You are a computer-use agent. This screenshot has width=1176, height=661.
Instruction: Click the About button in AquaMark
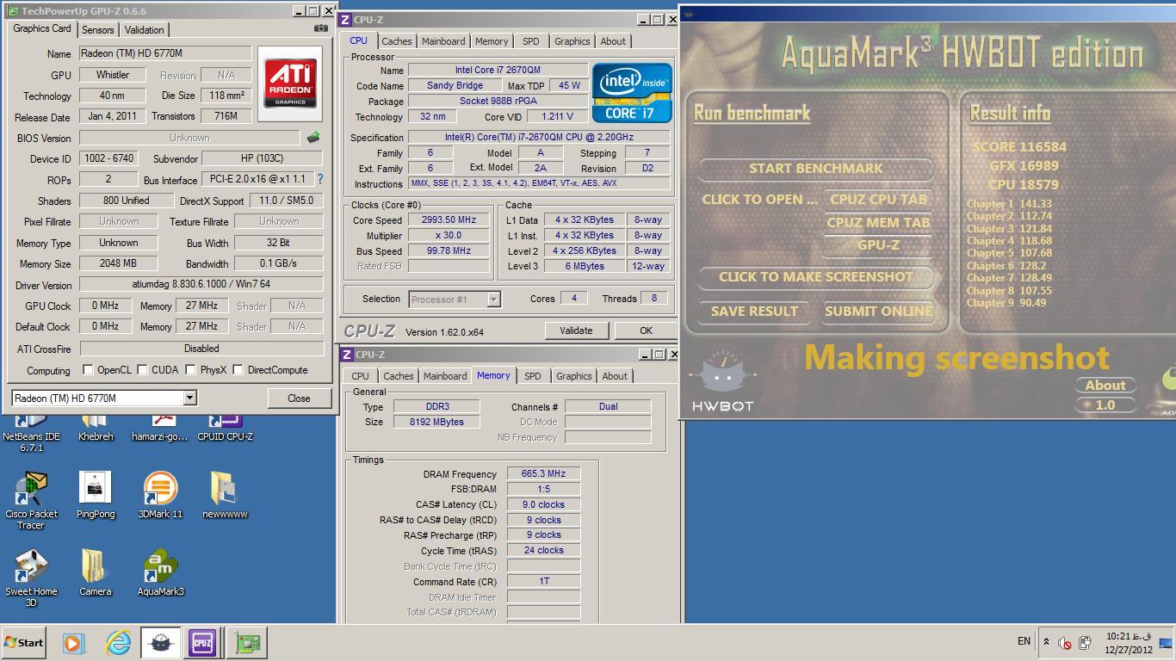pos(1105,386)
